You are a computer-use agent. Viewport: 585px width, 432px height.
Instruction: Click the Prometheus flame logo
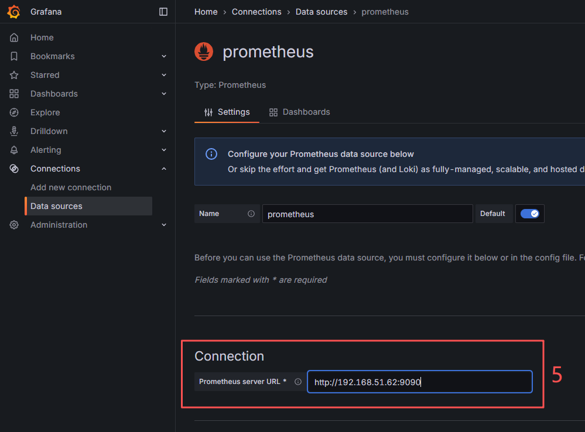click(x=204, y=52)
